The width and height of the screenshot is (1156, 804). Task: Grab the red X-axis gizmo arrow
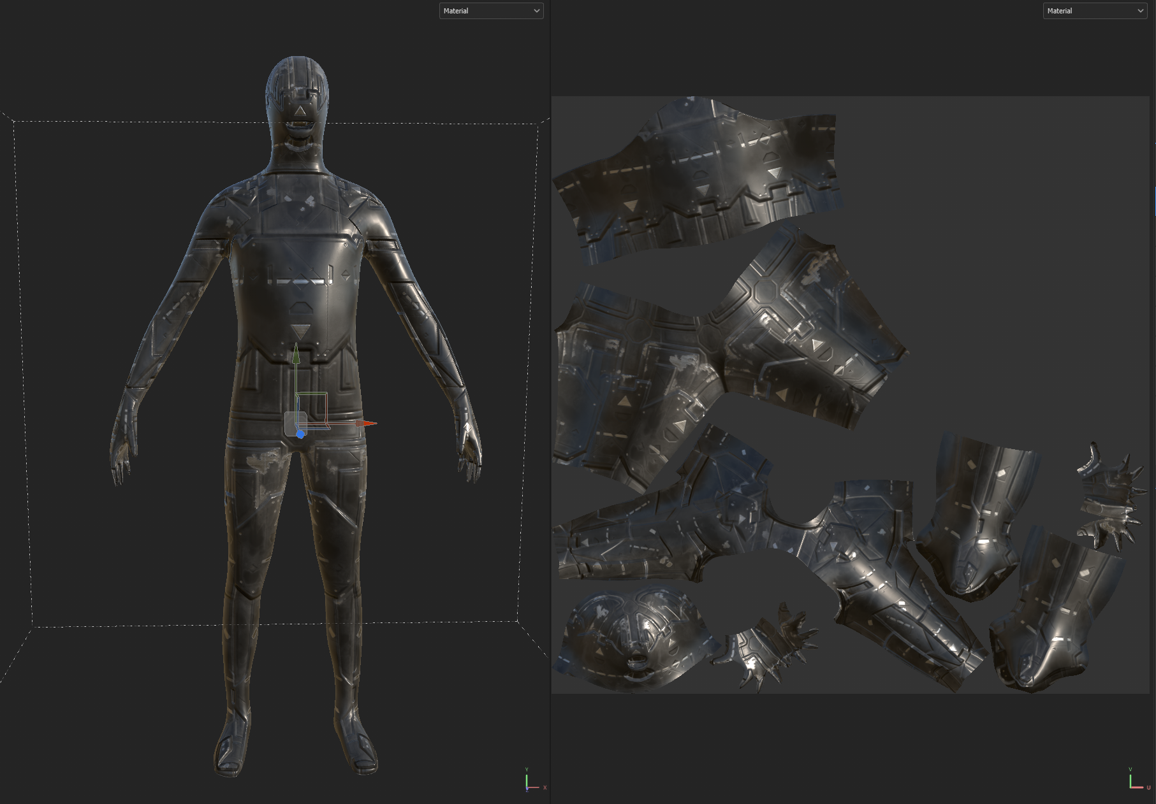pos(367,423)
